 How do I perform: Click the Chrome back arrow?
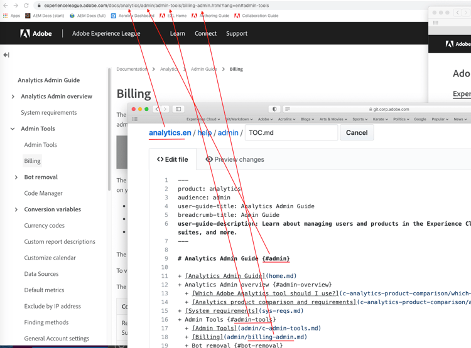6,6
